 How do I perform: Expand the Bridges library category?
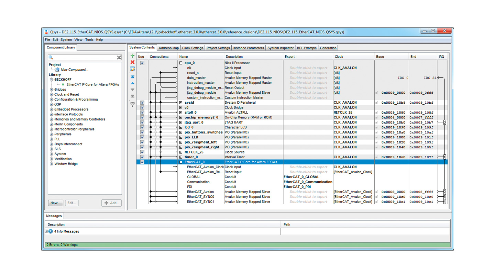click(x=52, y=90)
